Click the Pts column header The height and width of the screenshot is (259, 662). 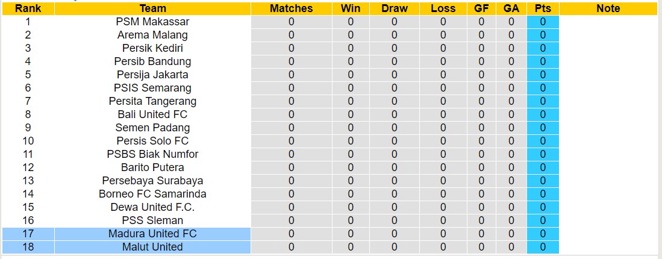542,8
